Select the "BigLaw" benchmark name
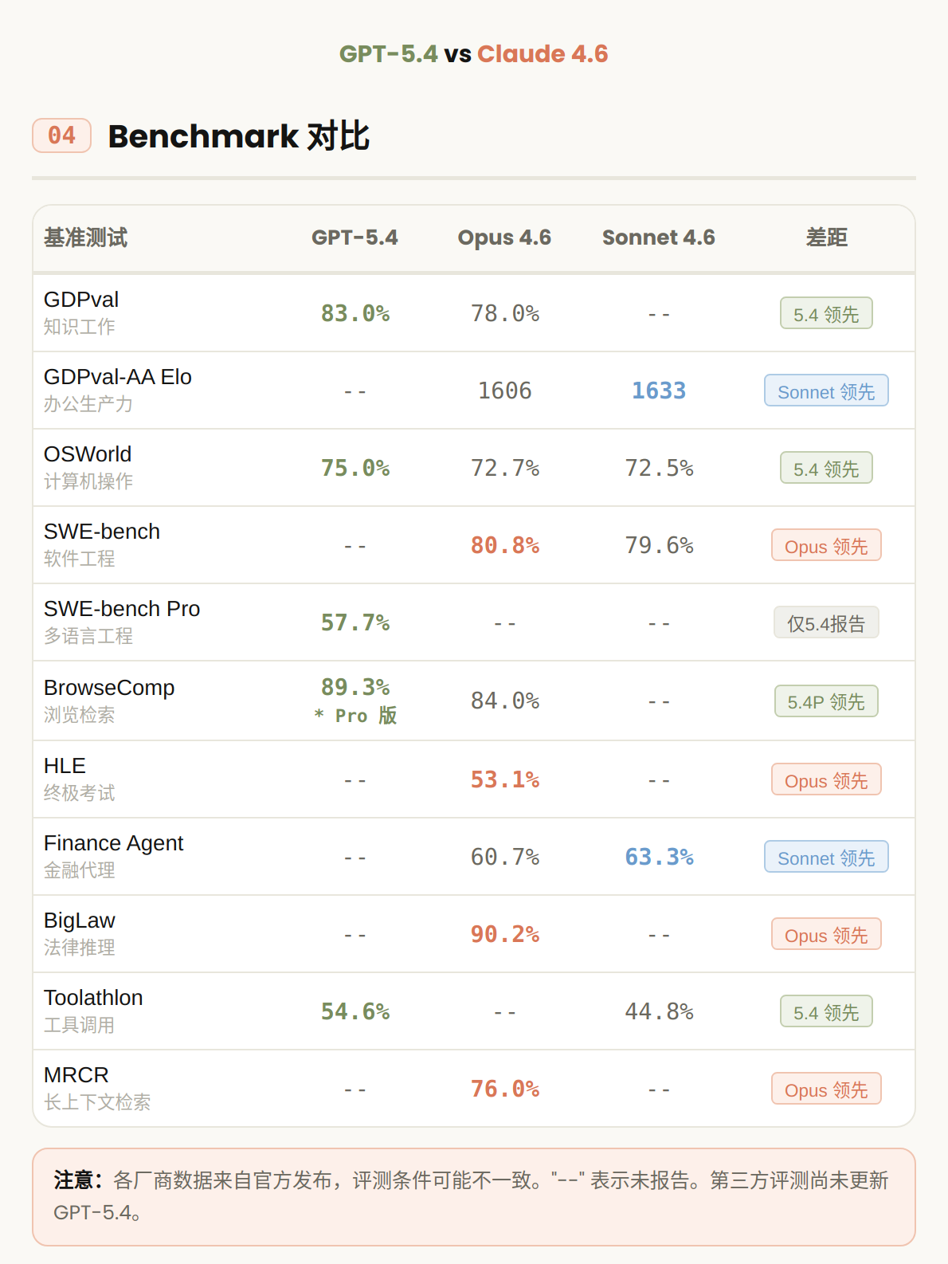Viewport: 948px width, 1264px height. (79, 921)
